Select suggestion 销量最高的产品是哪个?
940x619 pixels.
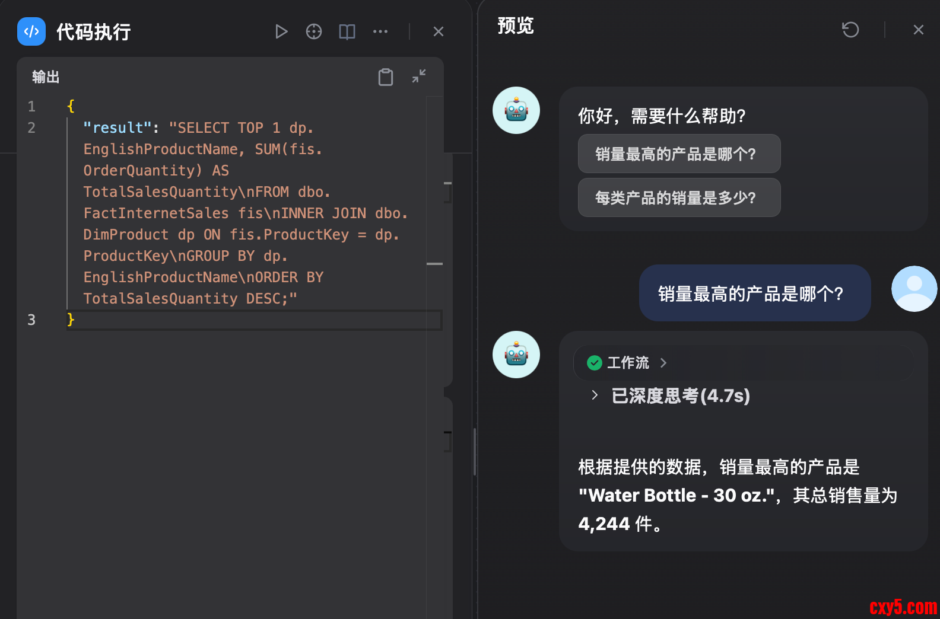679,154
